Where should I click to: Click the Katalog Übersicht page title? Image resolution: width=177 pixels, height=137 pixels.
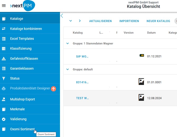(x=143, y=6)
